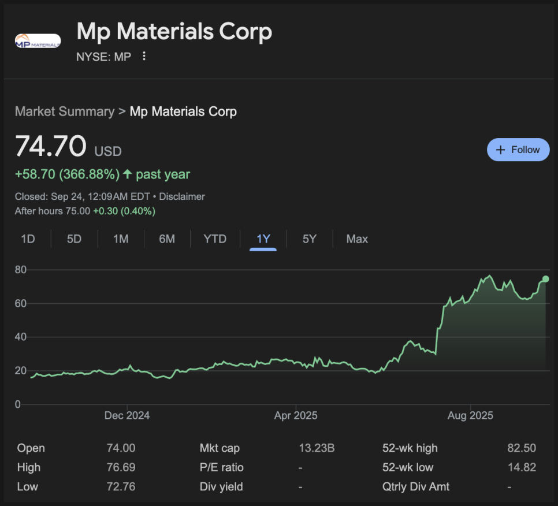Click the +58.70 (366.88%) past year change

tap(102, 174)
